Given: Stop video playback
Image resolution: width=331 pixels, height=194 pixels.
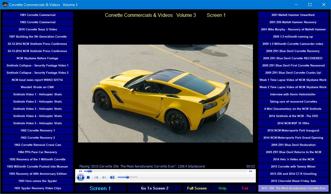Looking at the screenshot, I should [88, 177].
